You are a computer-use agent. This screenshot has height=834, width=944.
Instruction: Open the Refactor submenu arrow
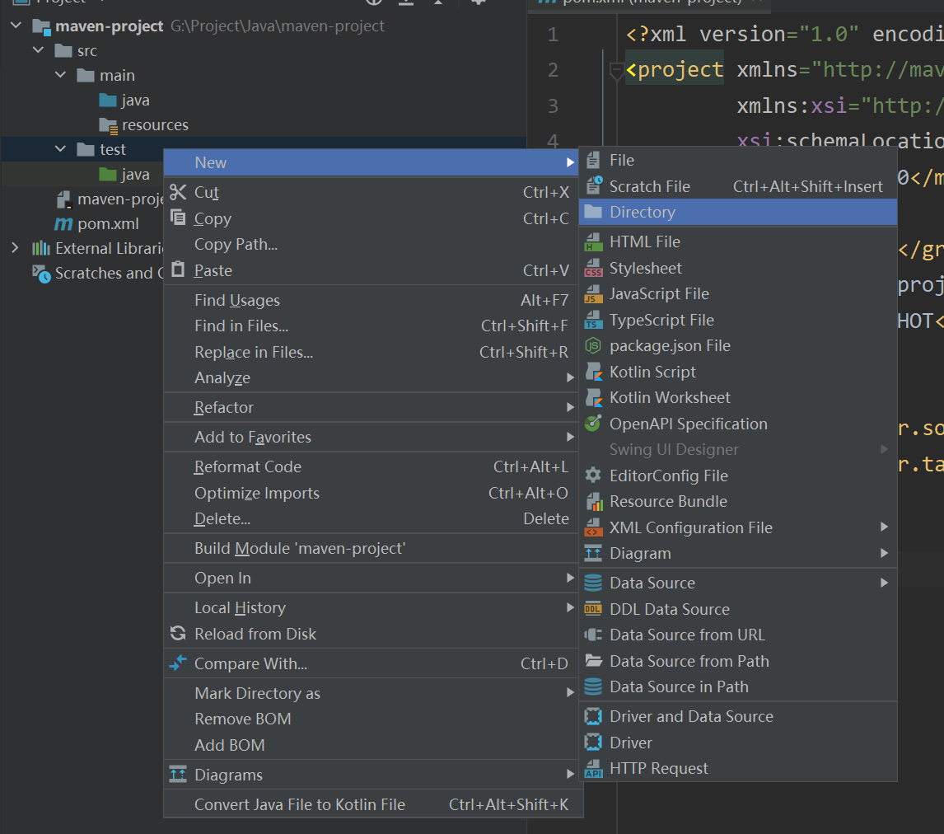(569, 407)
